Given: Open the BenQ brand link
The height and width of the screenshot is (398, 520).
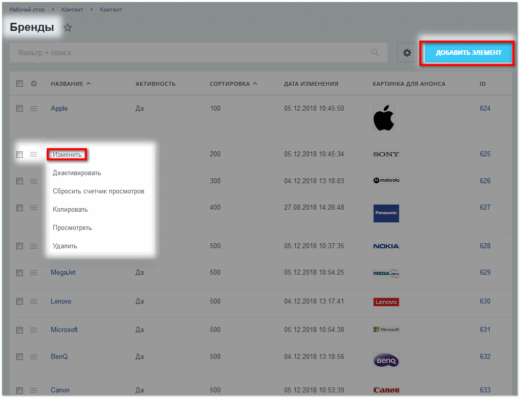Looking at the screenshot, I should [59, 356].
